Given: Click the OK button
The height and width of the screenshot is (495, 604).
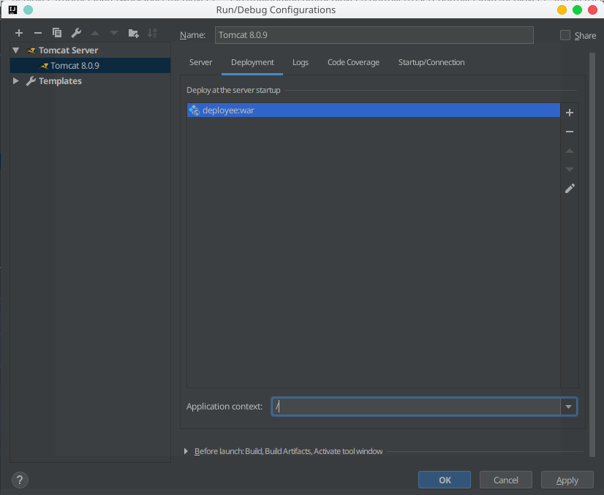Looking at the screenshot, I should [445, 480].
